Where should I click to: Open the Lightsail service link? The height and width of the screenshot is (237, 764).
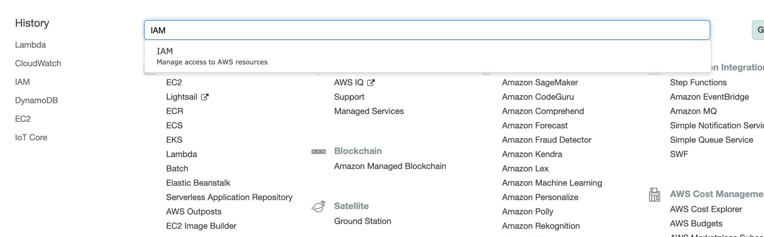(x=182, y=97)
